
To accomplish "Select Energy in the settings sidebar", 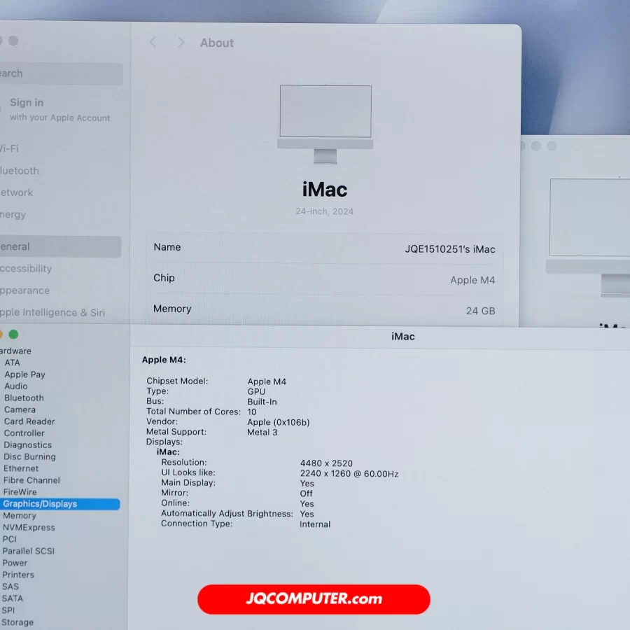I will pyautogui.click(x=14, y=215).
